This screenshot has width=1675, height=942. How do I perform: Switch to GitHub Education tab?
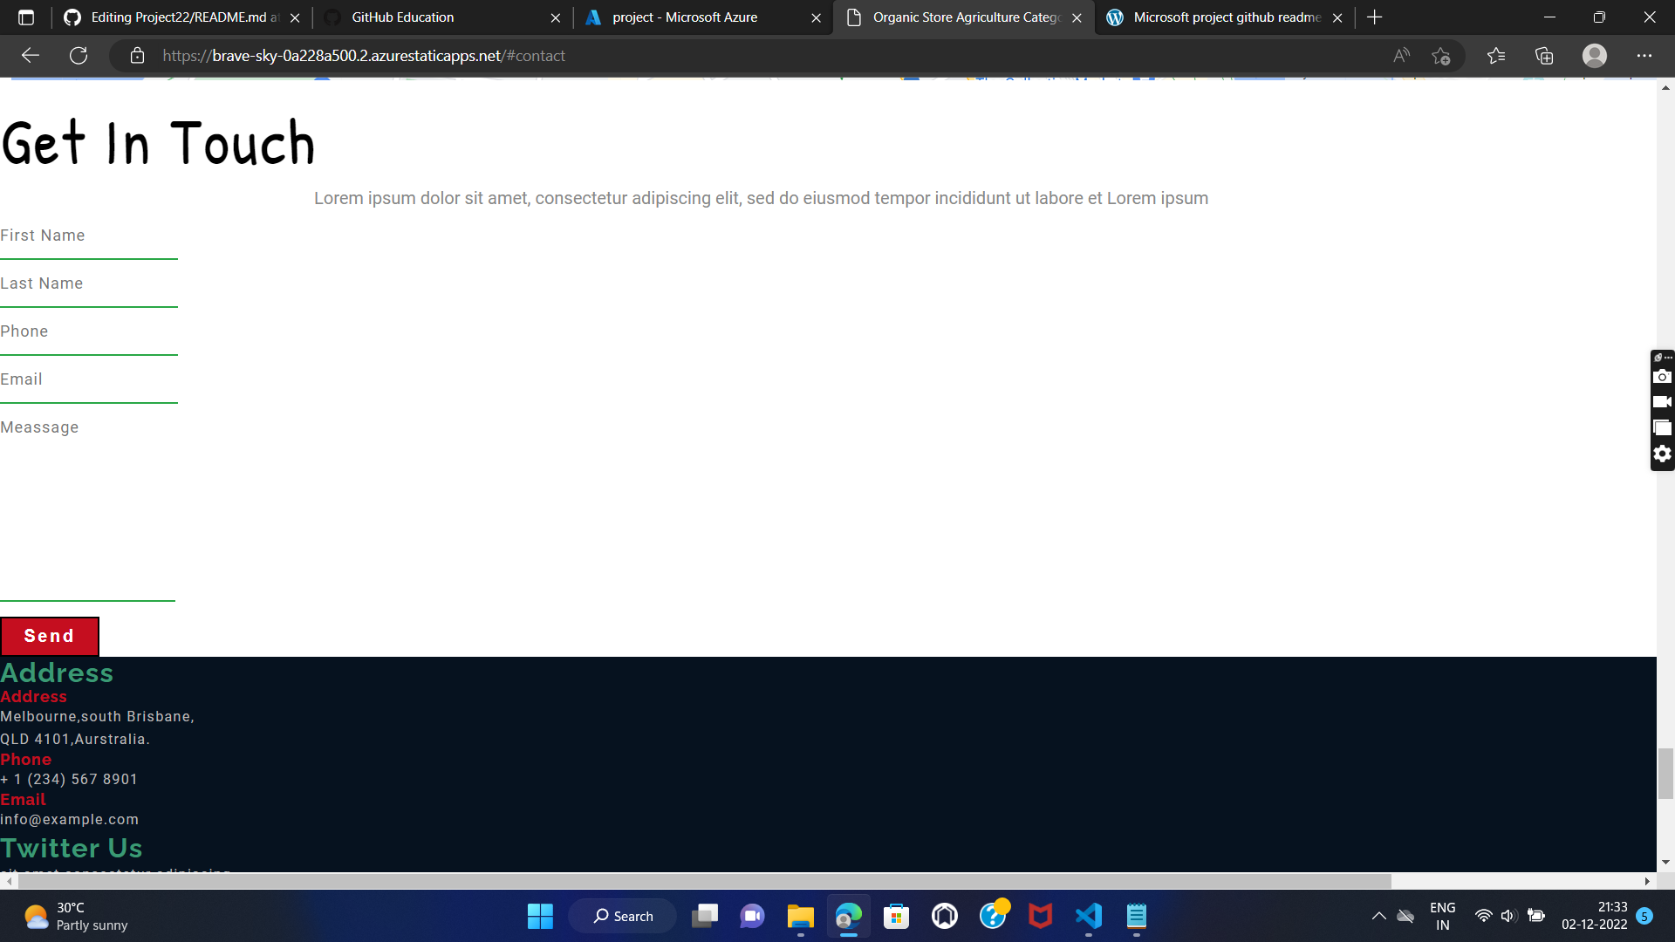402,17
